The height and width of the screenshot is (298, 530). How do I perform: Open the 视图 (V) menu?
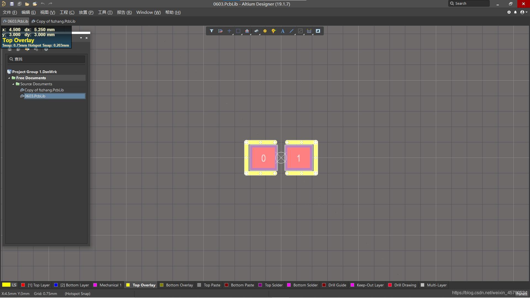coord(47,12)
